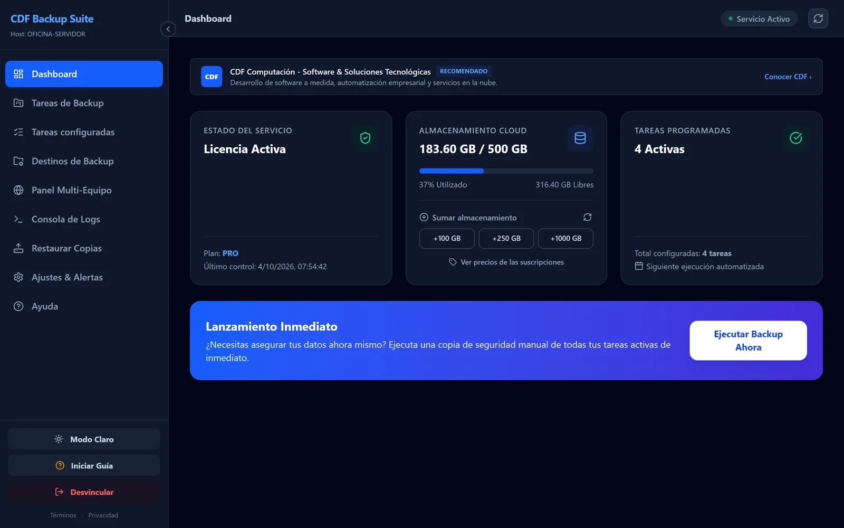Click the PRO plan label
The width and height of the screenshot is (844, 528).
[x=231, y=253]
